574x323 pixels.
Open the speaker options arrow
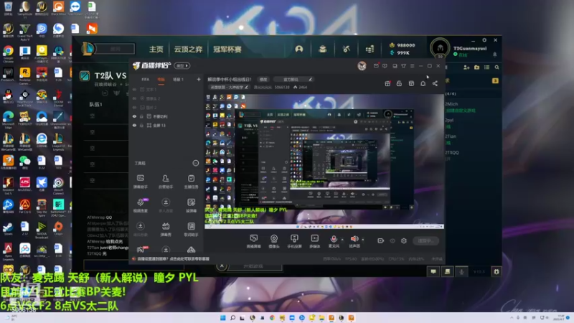tap(363, 240)
